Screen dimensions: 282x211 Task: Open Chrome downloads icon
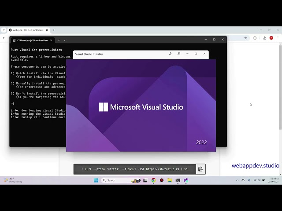click(x=264, y=38)
